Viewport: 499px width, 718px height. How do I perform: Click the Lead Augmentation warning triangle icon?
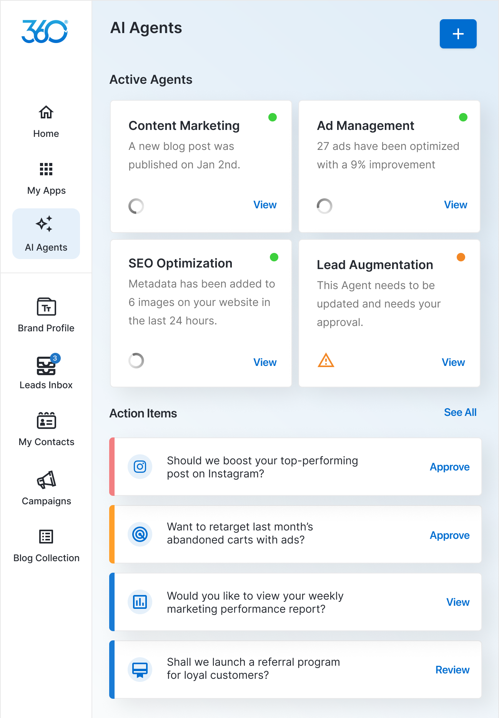coord(326,361)
